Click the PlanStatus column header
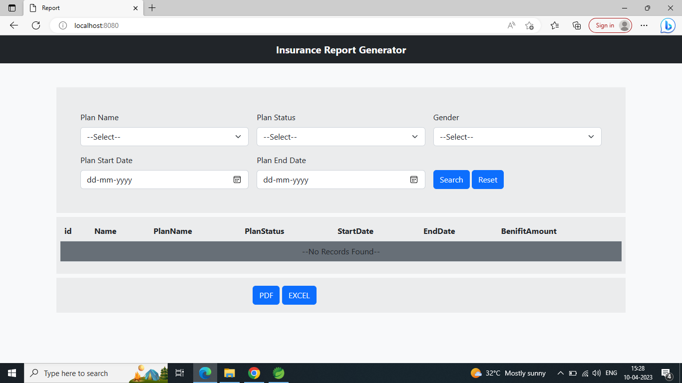Viewport: 682px width, 383px height. coord(265,231)
